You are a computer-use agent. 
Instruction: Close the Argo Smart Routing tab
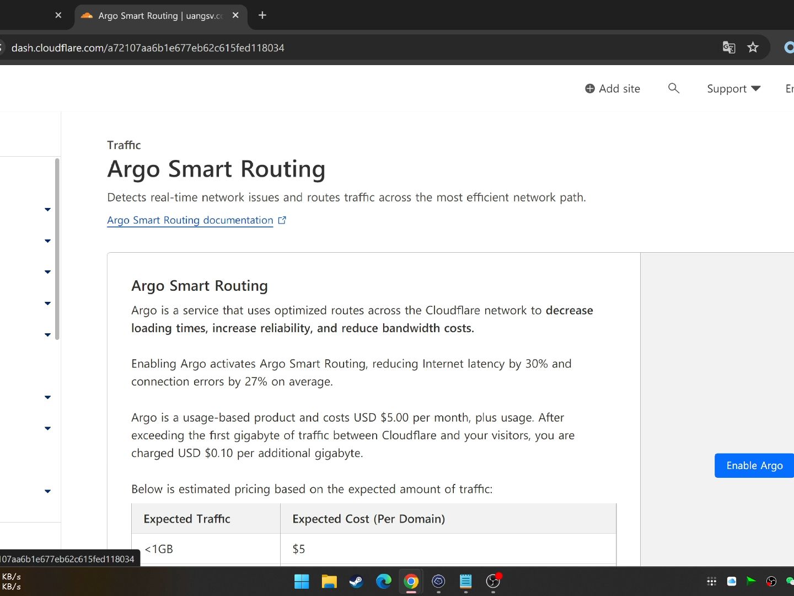(235, 15)
